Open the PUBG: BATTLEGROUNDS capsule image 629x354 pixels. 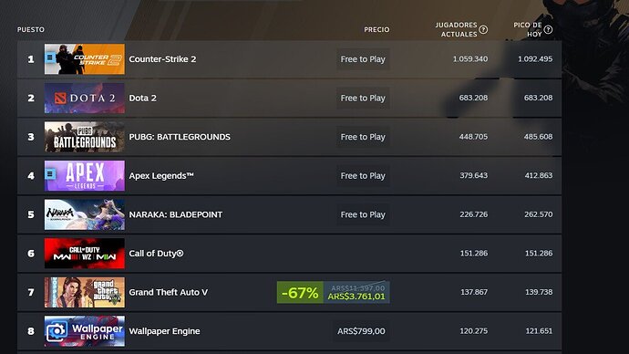[x=85, y=137]
